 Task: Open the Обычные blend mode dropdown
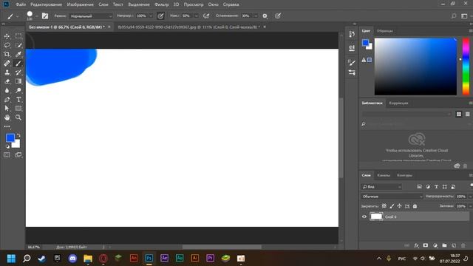point(392,197)
